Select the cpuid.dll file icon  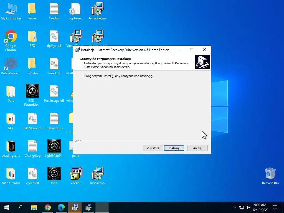coord(32,176)
